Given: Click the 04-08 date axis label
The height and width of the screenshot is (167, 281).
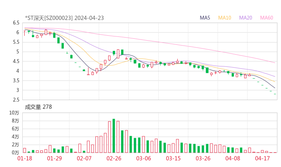Looking at the screenshot, I should tap(233, 158).
